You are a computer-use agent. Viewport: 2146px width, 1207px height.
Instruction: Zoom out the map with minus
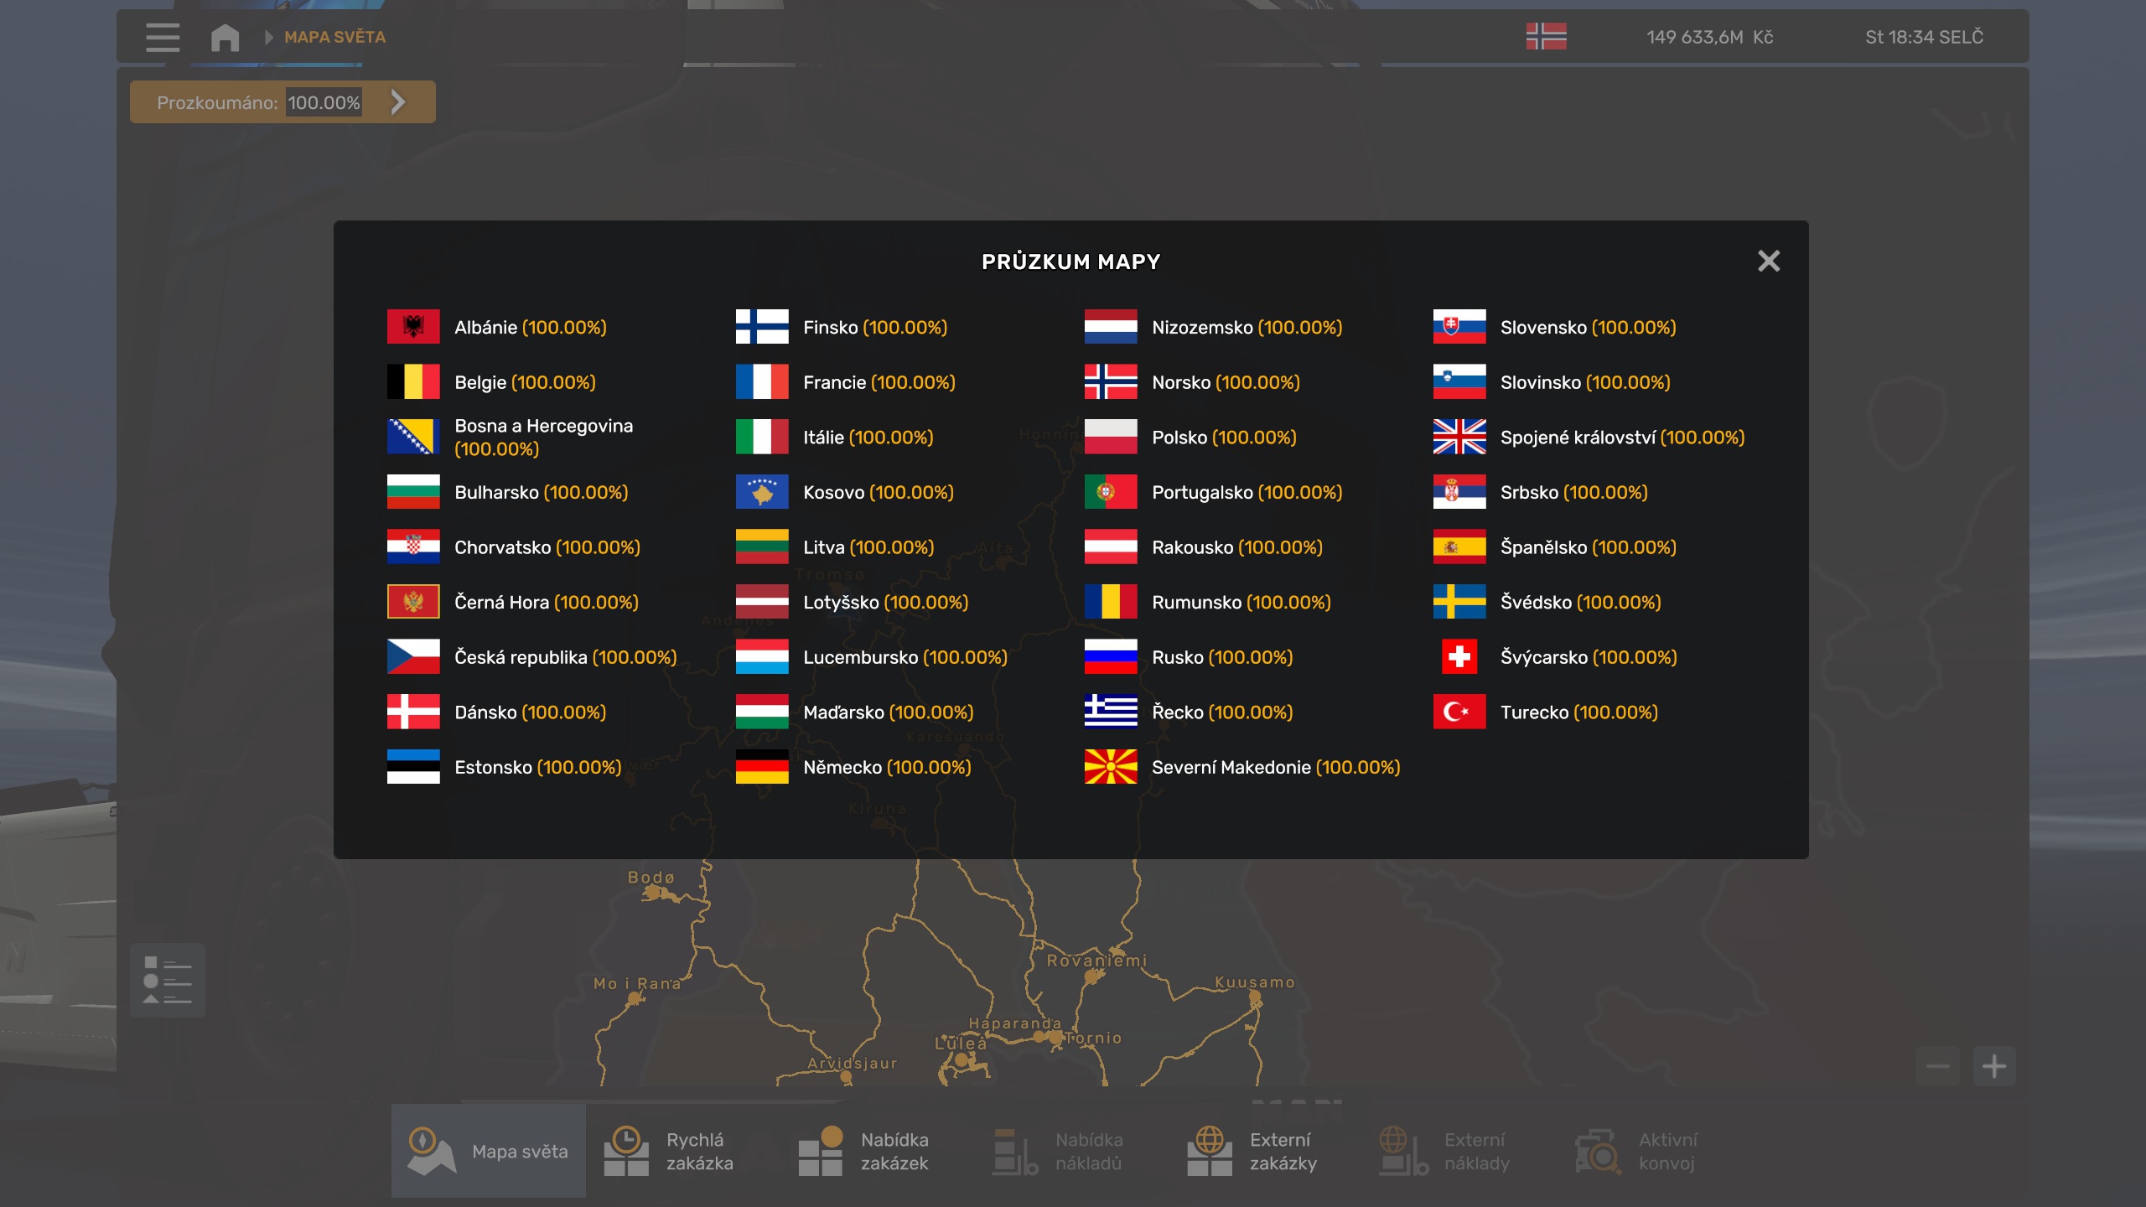click(x=1937, y=1066)
